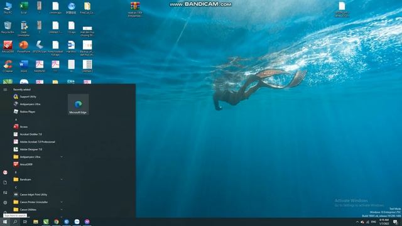This screenshot has height=226, width=402.
Task: Open the Zalo icon on the taskbar
Action: [77, 222]
